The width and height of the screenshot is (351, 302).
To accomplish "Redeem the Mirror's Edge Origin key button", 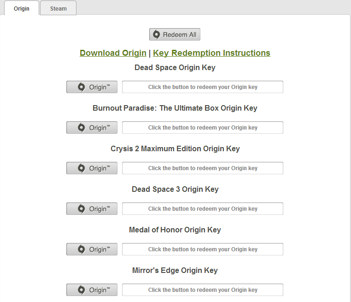I will click(x=92, y=290).
